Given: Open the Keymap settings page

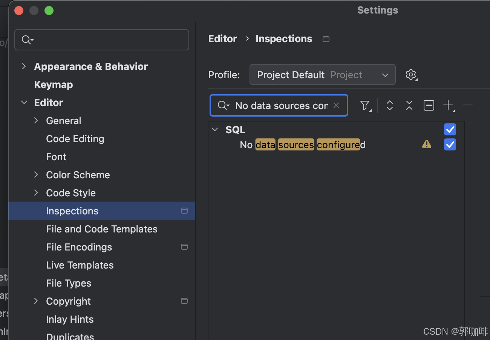Looking at the screenshot, I should pos(54,85).
